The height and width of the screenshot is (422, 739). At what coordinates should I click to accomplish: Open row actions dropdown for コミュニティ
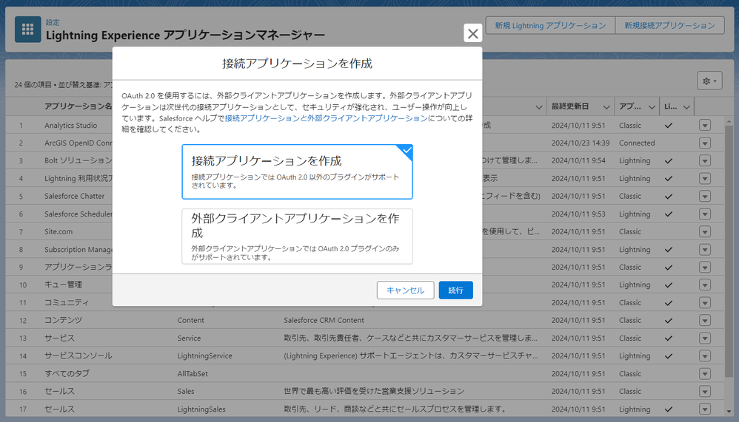[x=705, y=303]
